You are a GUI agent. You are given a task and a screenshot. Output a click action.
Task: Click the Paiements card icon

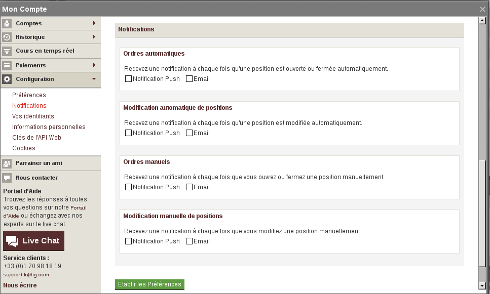pyautogui.click(x=7, y=65)
